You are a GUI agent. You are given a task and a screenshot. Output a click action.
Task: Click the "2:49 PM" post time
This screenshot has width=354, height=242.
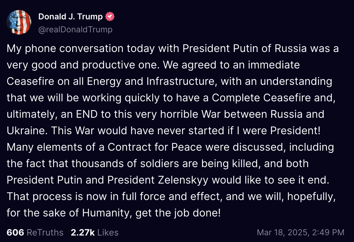click(x=328, y=233)
